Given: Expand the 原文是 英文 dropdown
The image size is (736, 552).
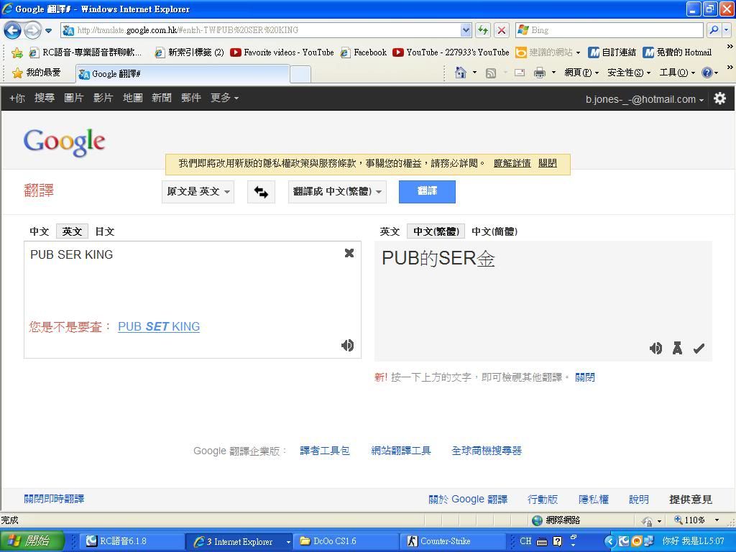Looking at the screenshot, I should pos(198,192).
